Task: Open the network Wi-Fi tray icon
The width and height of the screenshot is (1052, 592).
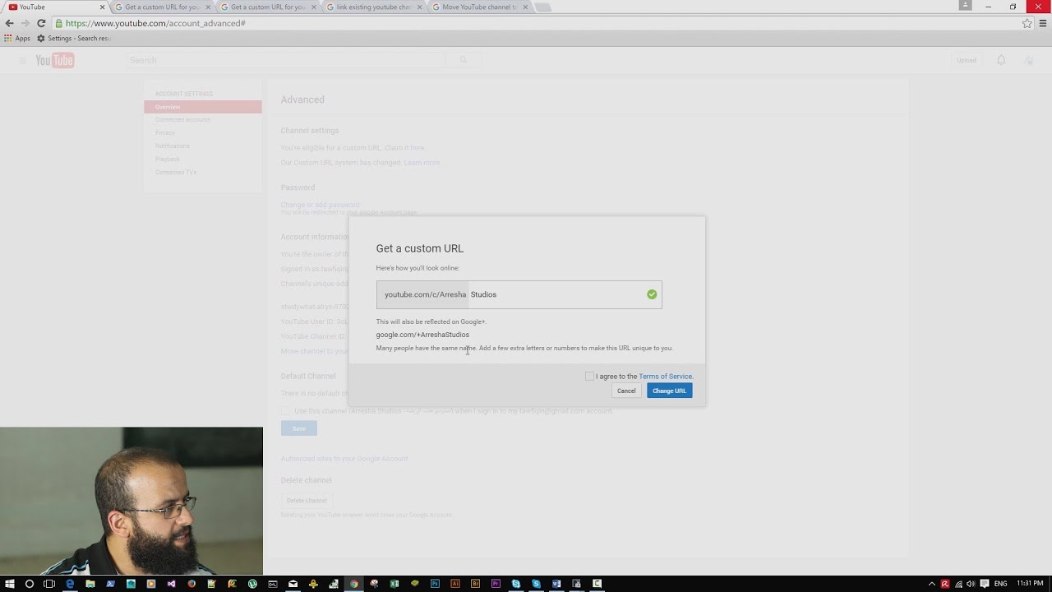Action: [x=958, y=584]
